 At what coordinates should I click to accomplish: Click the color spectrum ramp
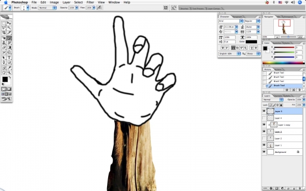284,63
